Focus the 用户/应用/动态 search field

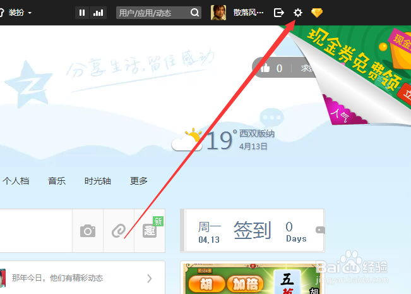(158, 13)
